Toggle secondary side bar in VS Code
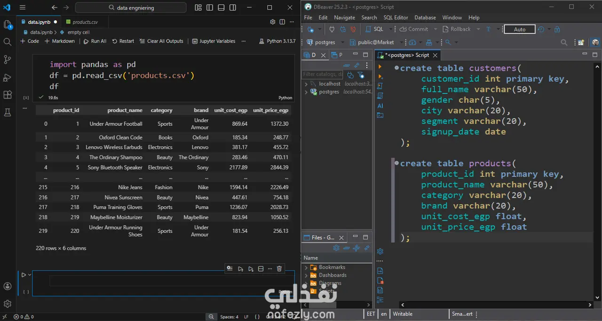 pos(233,8)
